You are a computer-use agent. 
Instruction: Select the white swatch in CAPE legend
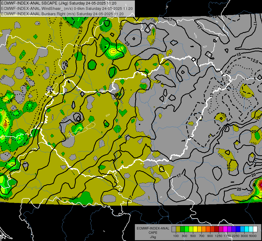click(x=255, y=229)
